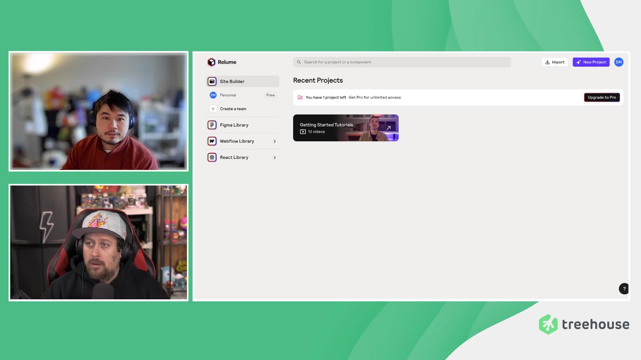The height and width of the screenshot is (360, 641).
Task: Click the Relume logo icon
Action: 211,62
